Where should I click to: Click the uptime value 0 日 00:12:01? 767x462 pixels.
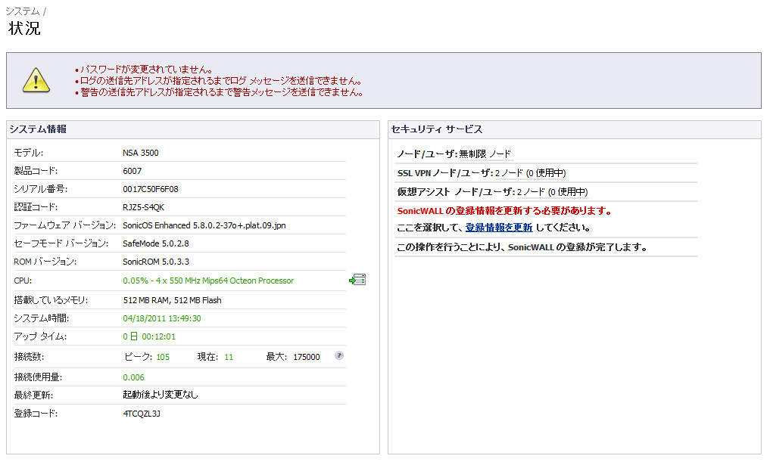pyautogui.click(x=148, y=336)
